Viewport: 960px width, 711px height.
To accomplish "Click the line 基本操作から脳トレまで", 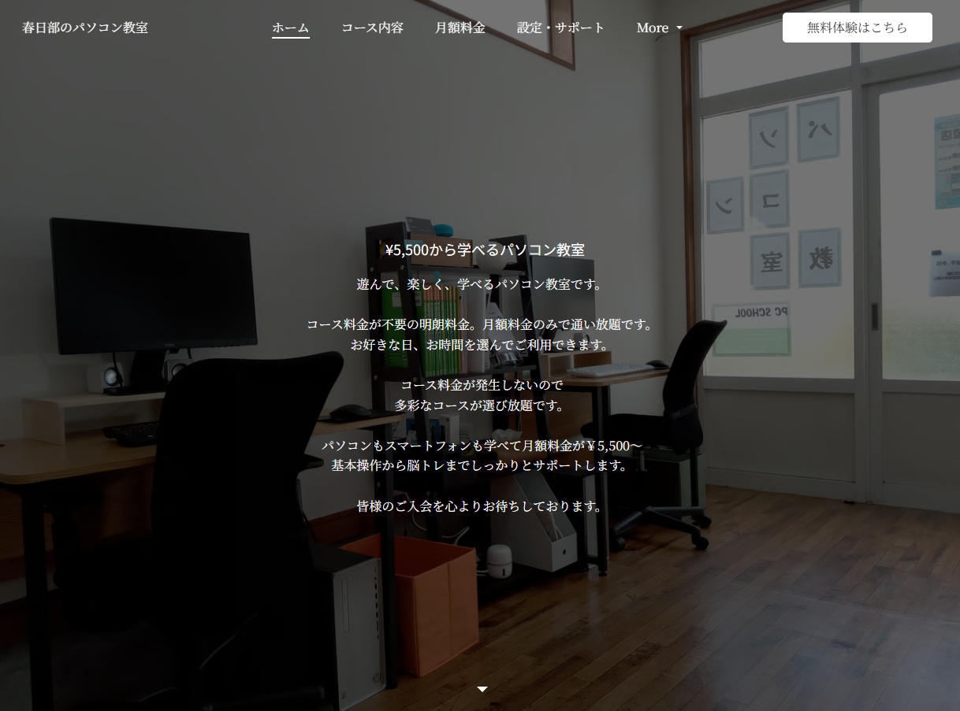I will pyautogui.click(x=480, y=465).
